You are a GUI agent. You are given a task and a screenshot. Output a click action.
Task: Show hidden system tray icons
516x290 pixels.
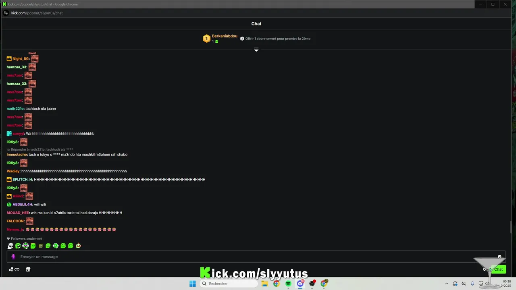point(446,284)
